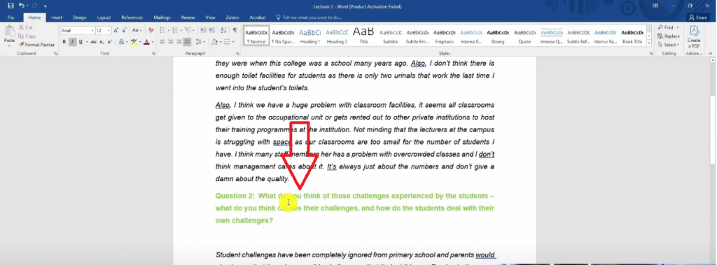Toggle Show/Hide paragraph marks

(235, 31)
